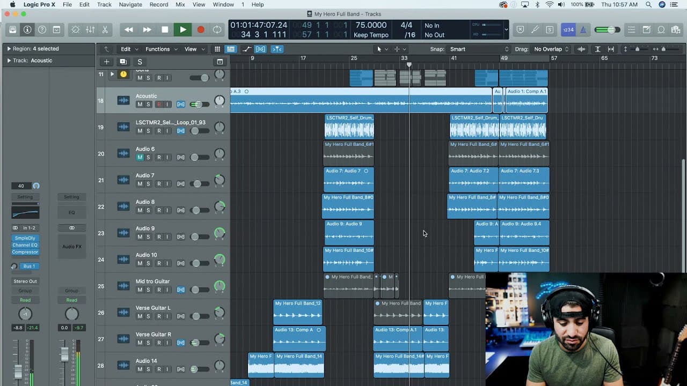Open the Navigate menu
Image resolution: width=687 pixels, height=386 pixels.
[130, 4]
